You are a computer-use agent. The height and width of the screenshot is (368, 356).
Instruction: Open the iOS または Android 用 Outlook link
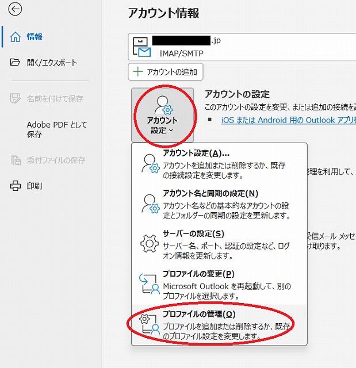pos(288,120)
